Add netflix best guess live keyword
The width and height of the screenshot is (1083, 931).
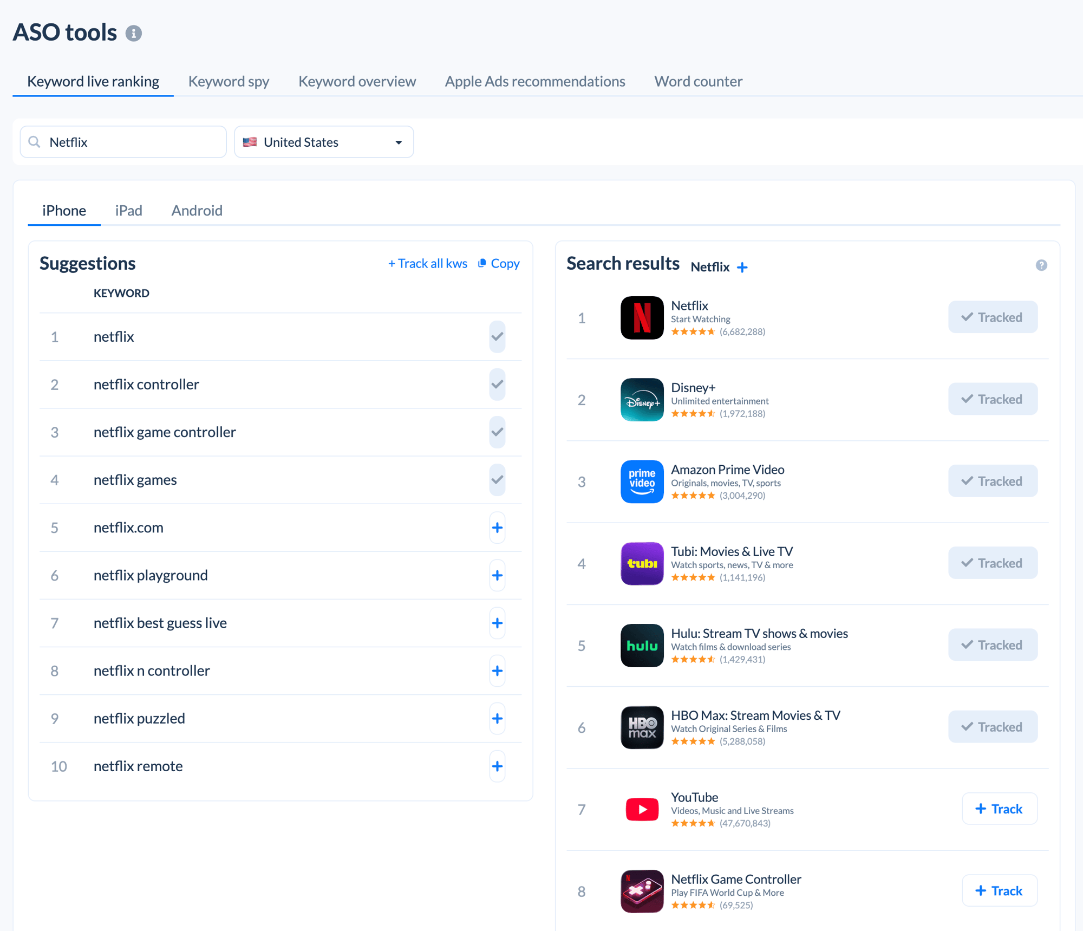(x=497, y=623)
